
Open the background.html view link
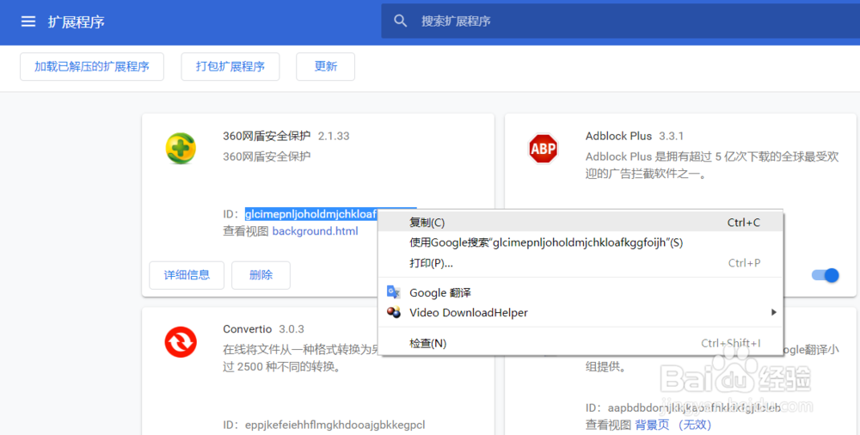tap(316, 231)
